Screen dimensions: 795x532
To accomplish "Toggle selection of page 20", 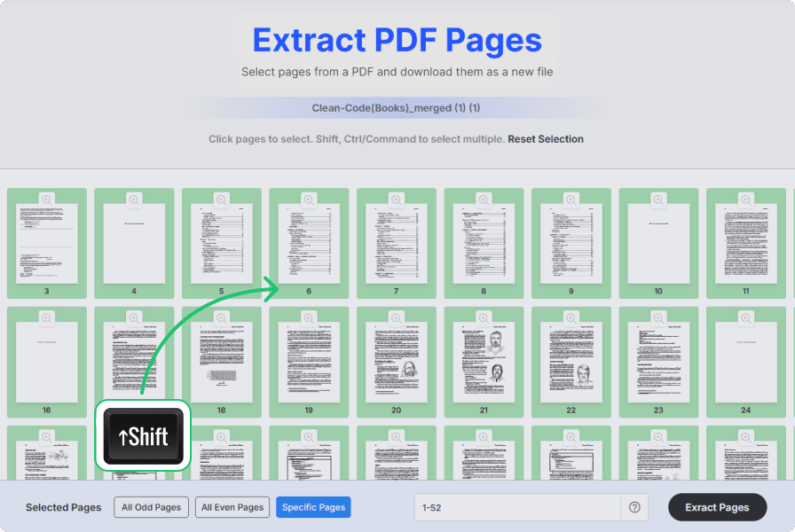I will coord(396,364).
